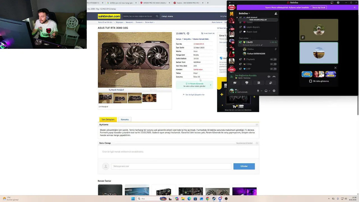Click the sahibinden search input field
Viewport: 359px width, 202px height.
[x=139, y=16]
